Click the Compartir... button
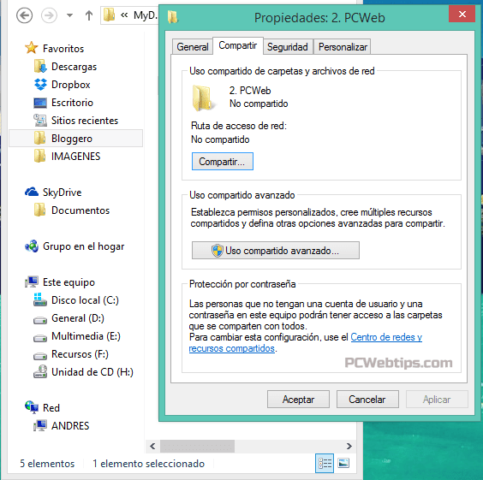The width and height of the screenshot is (483, 480). [x=223, y=161]
